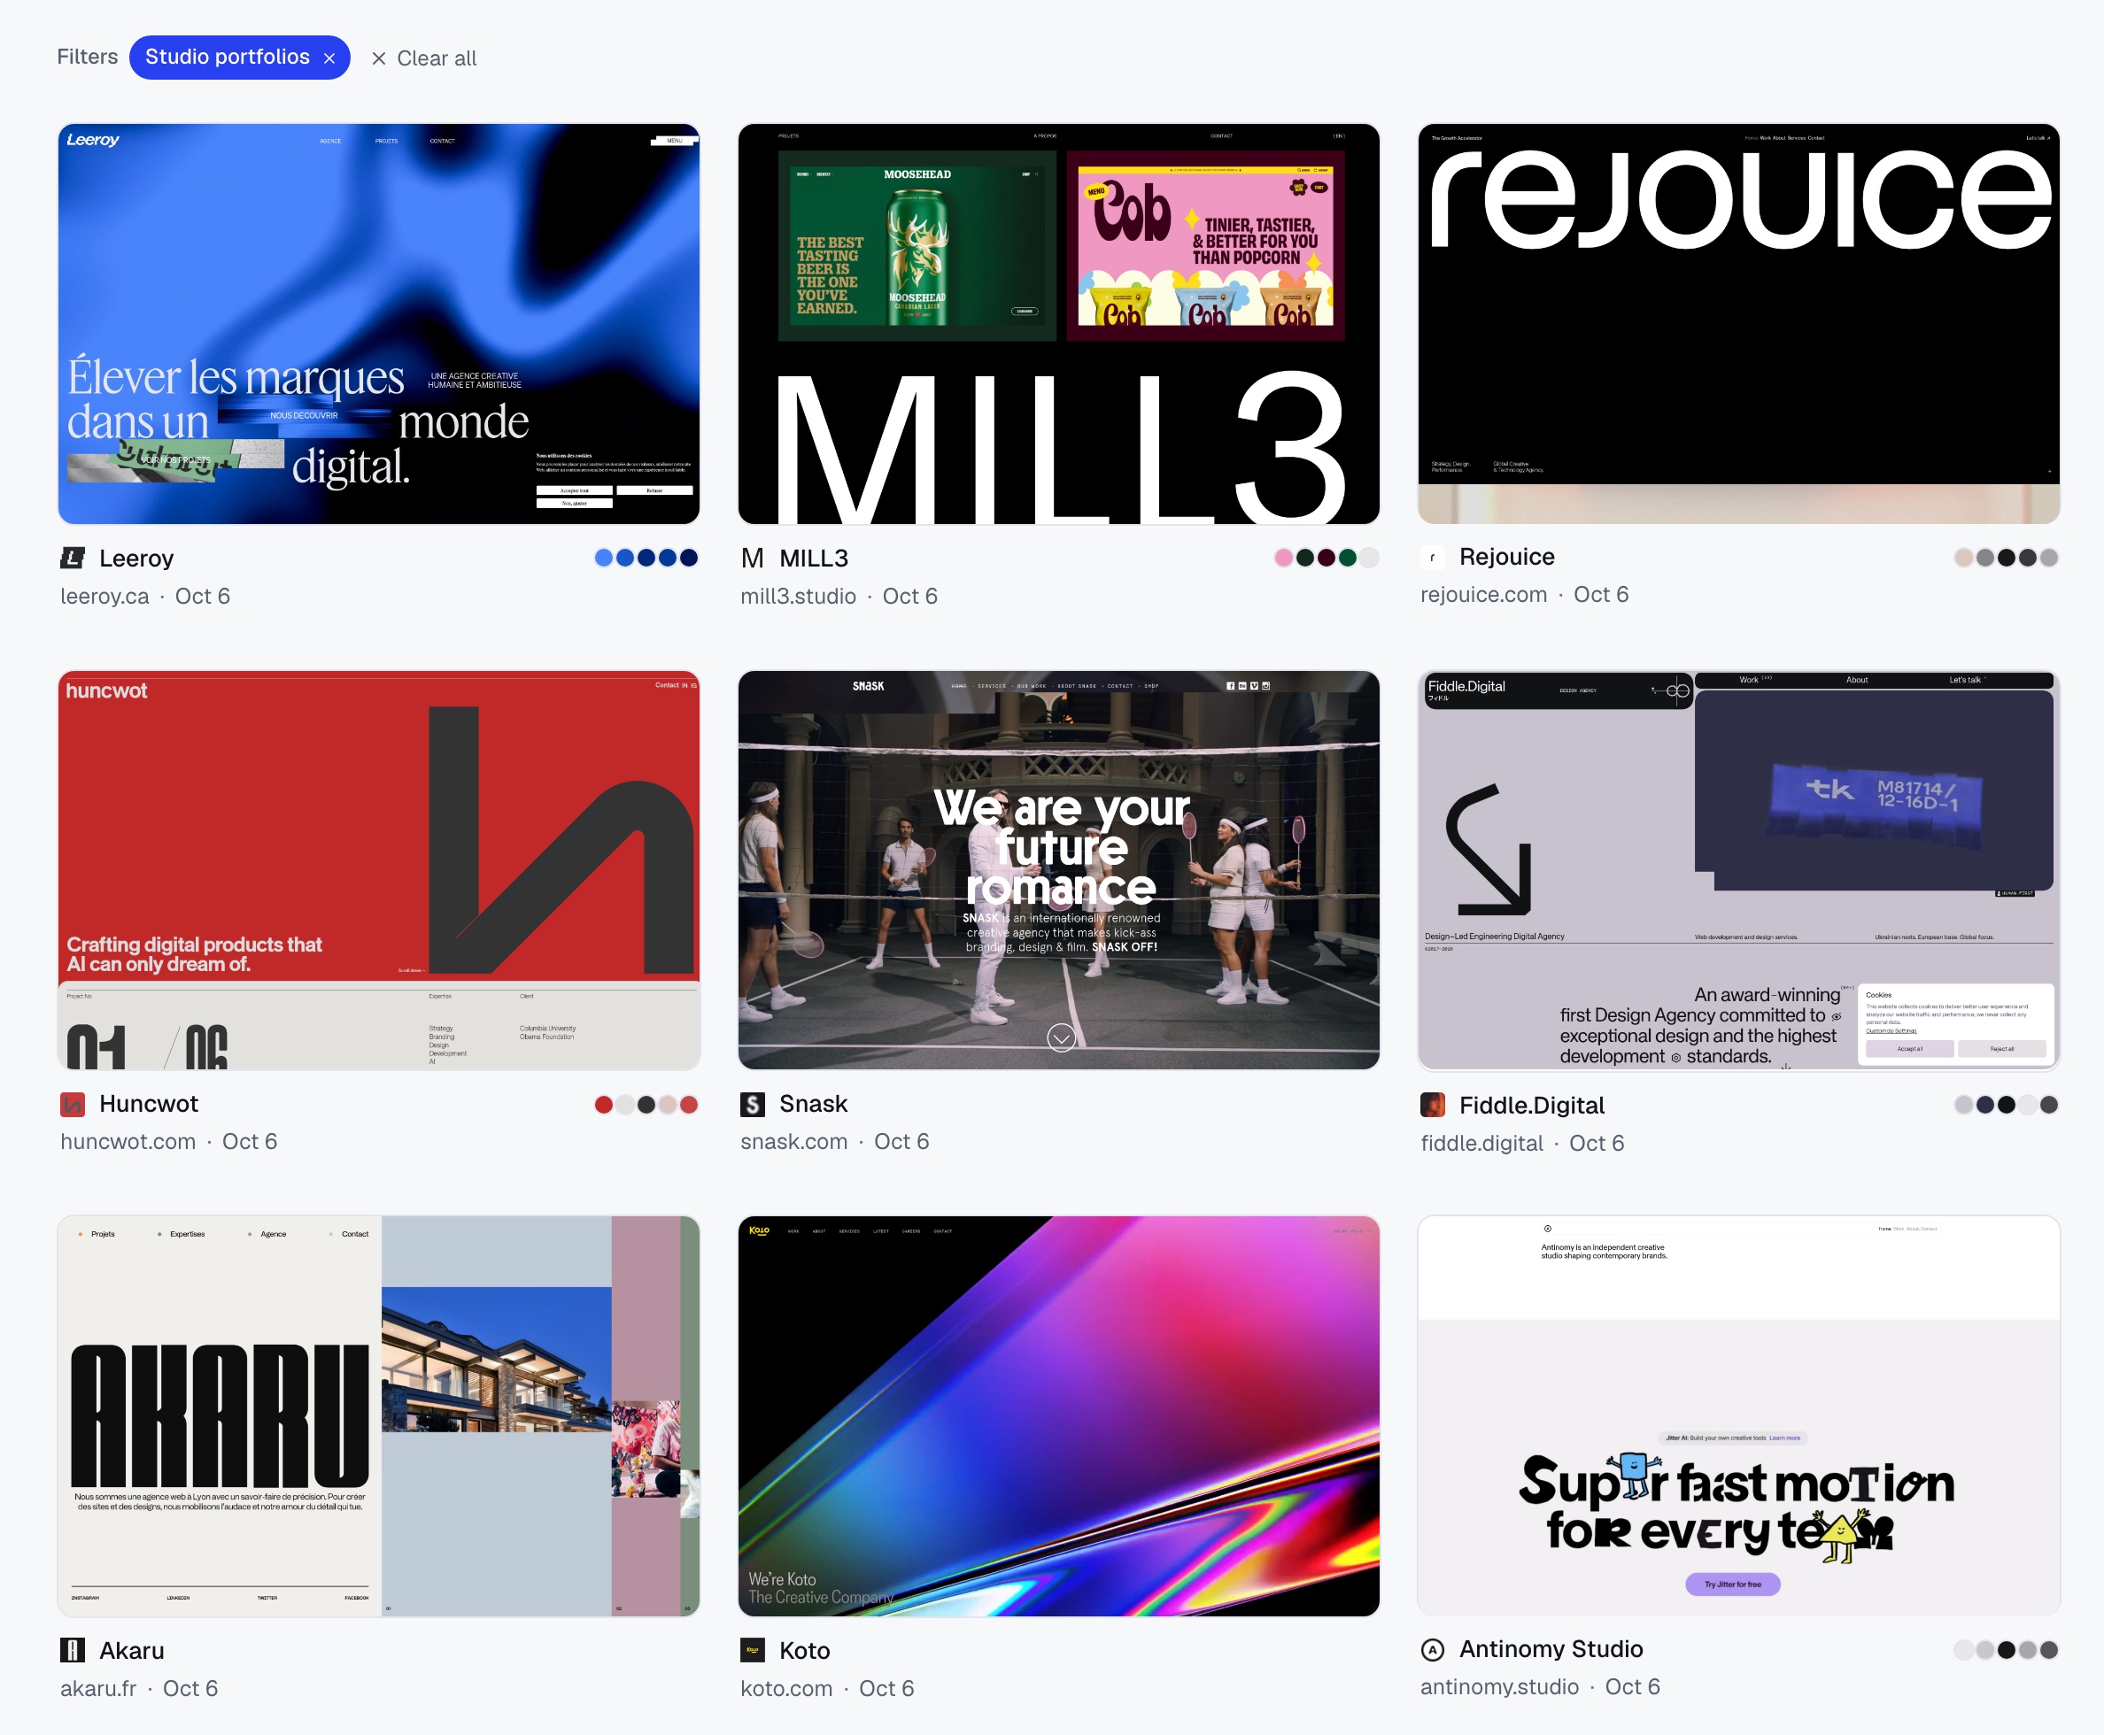2104x1735 pixels.
Task: Click the Leeroy favicon icon
Action: pyautogui.click(x=73, y=558)
